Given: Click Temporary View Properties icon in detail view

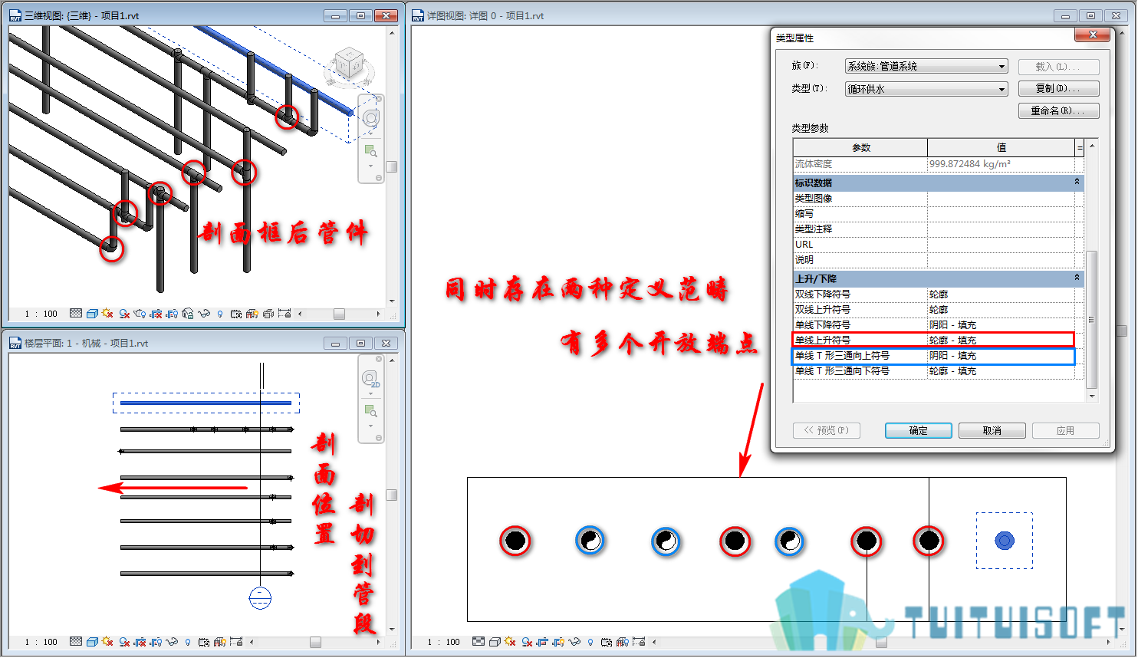Looking at the screenshot, I should (607, 642).
